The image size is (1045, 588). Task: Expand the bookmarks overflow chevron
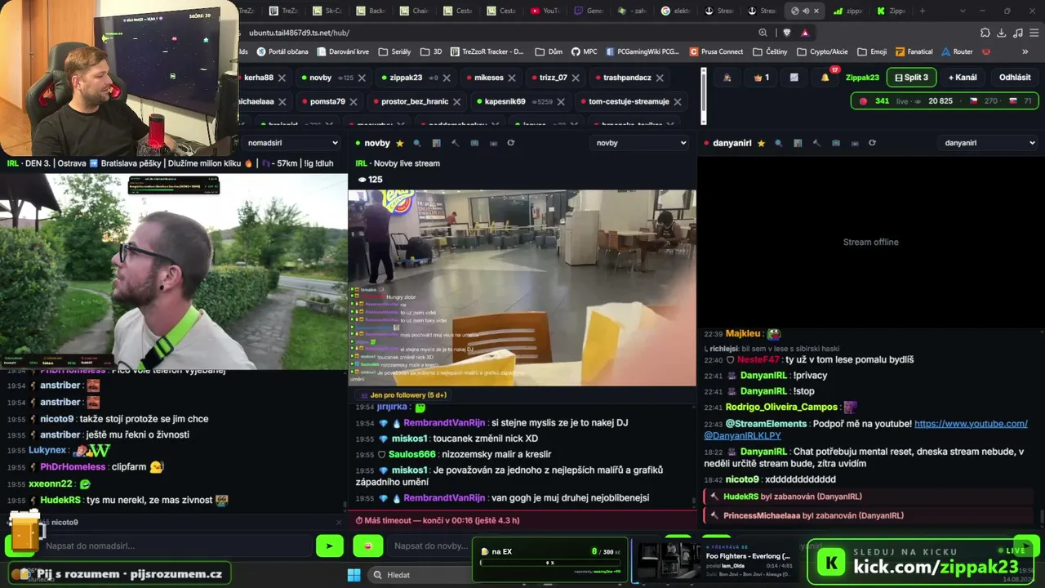click(x=1025, y=51)
